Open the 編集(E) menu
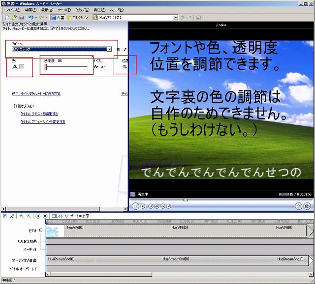Screen dimensions: 315x284 [31, 10]
